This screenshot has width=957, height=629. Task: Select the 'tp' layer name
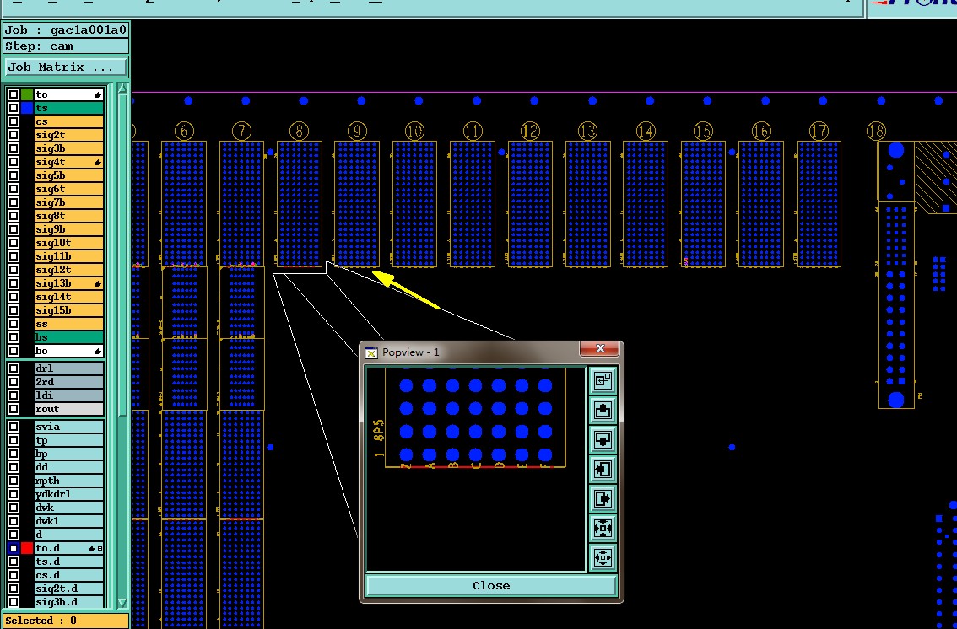click(68, 441)
